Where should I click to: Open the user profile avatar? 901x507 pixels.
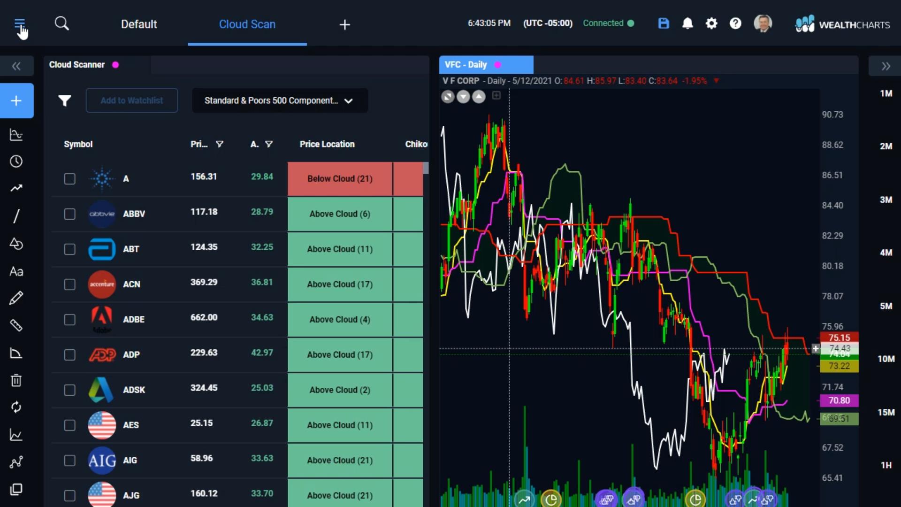[x=763, y=23]
